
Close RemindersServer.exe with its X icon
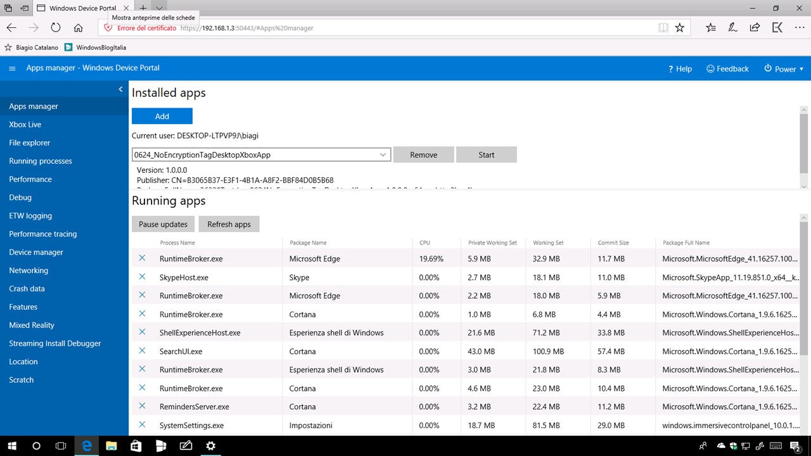point(142,406)
